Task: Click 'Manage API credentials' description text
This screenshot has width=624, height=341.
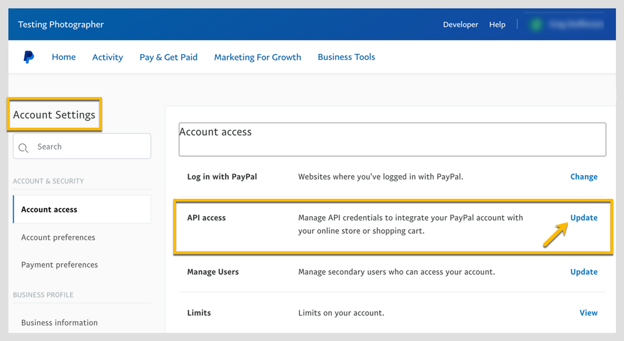Action: (411, 224)
